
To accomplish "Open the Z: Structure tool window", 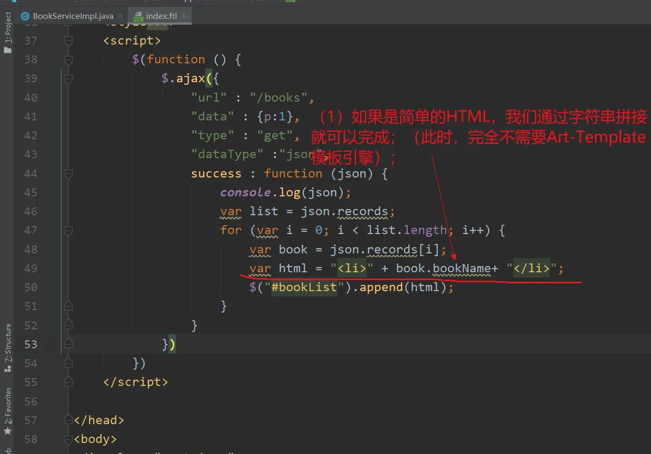I will 7,347.
